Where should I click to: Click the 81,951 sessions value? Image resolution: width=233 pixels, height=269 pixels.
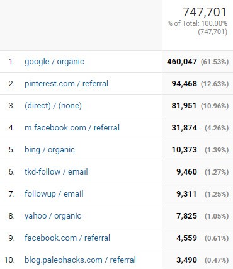184,106
